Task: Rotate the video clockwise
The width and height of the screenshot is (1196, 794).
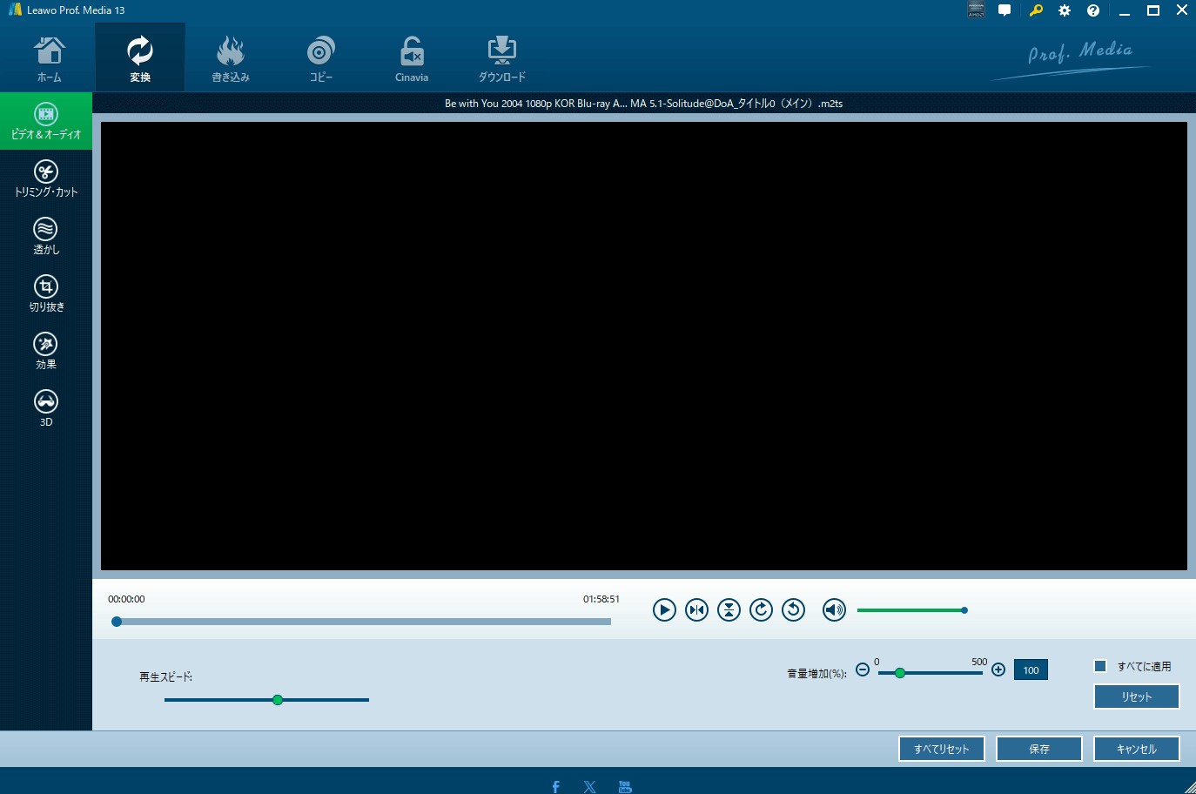Action: (x=761, y=610)
